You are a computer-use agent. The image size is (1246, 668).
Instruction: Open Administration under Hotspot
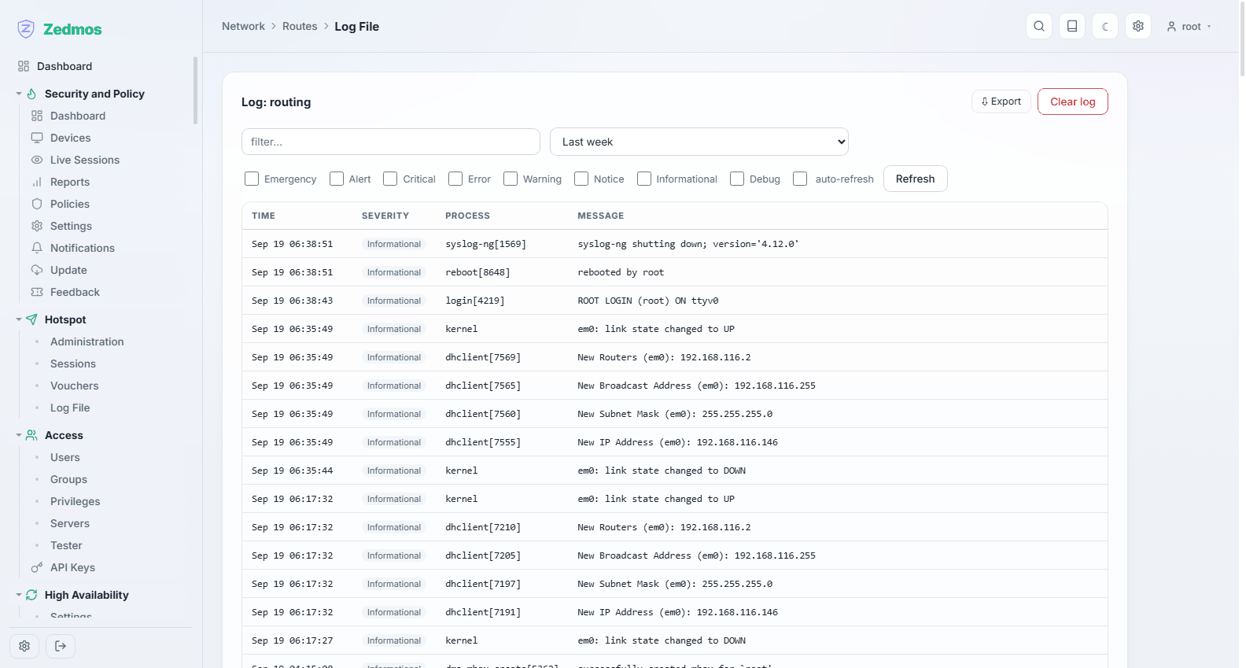[87, 341]
